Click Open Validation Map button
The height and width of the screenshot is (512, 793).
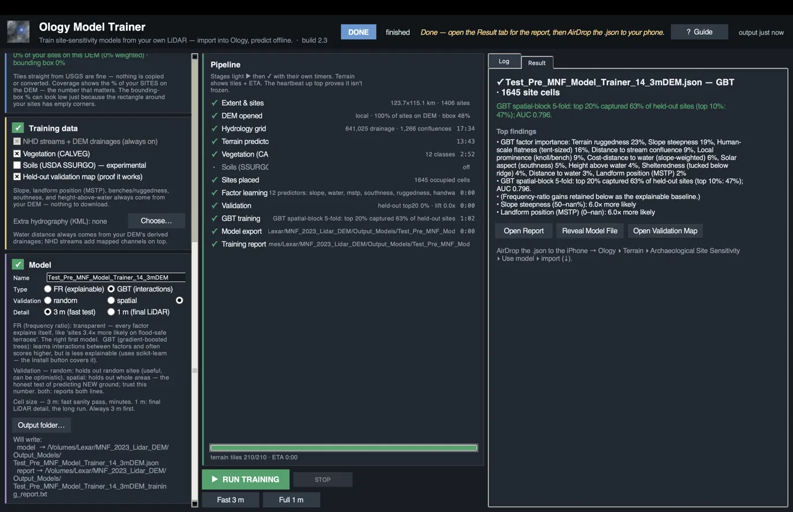coord(665,230)
